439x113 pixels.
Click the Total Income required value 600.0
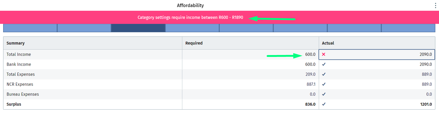(310, 54)
